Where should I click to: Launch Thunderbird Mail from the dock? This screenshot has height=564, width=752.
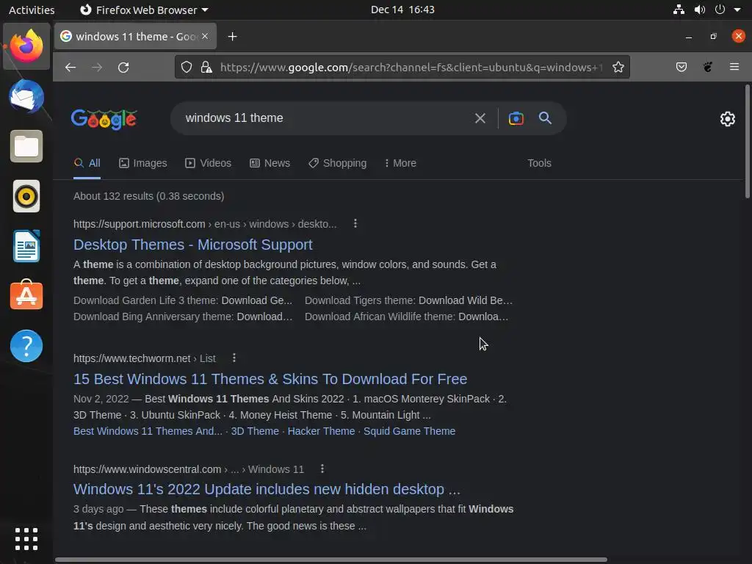(26, 96)
